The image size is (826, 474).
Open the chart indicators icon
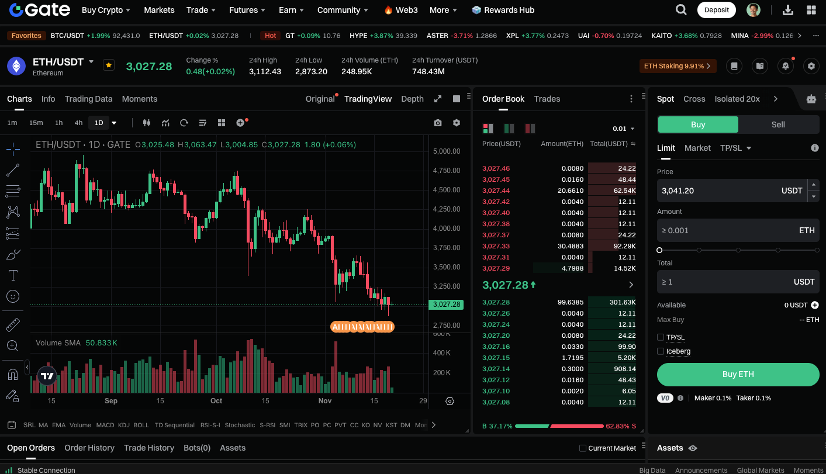click(x=165, y=123)
